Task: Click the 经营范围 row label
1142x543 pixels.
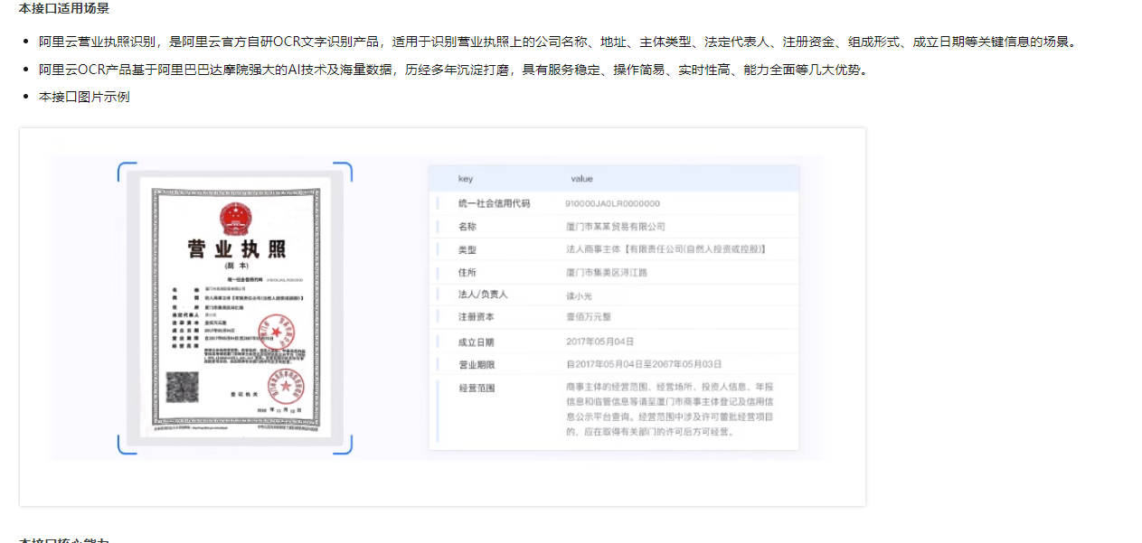Action: tap(477, 389)
